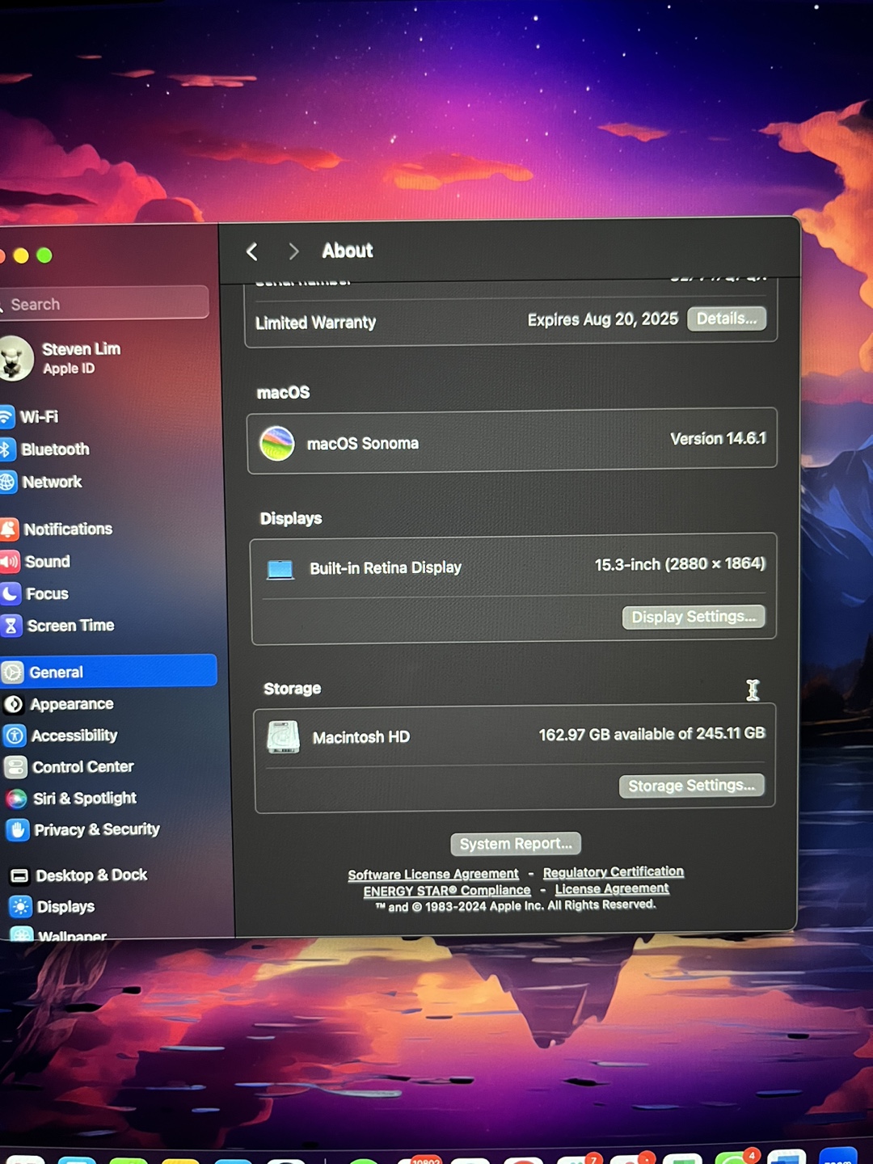The image size is (873, 1164).
Task: Open Storage Settings… button
Action: (692, 786)
